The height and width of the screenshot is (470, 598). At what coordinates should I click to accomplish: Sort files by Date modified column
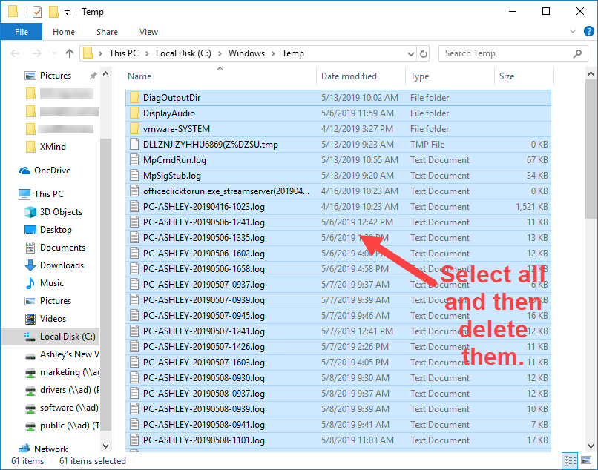pos(349,76)
